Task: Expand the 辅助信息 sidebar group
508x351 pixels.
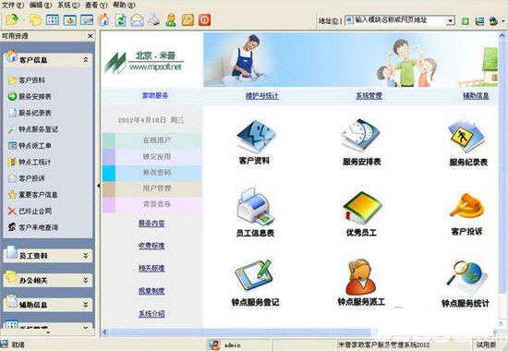Action: (x=86, y=304)
